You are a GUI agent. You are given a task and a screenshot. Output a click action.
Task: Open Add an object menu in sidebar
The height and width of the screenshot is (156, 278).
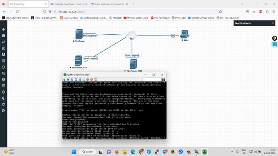3,29
